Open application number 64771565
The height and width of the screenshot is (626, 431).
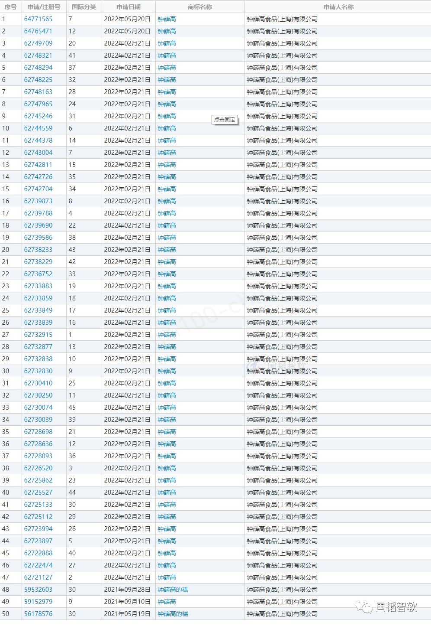coord(38,19)
